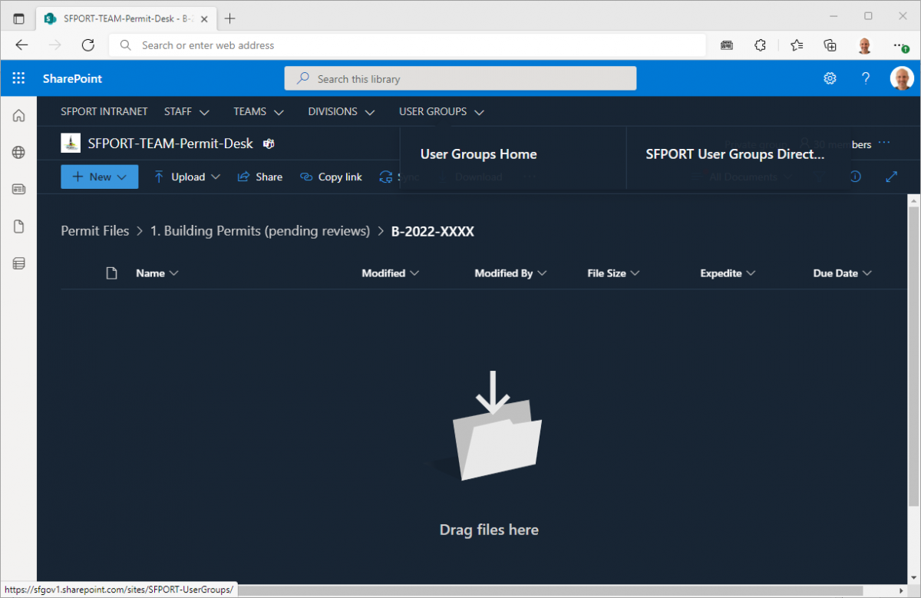Open SharePoint settings gear
Viewport: 921px width, 598px height.
(830, 78)
